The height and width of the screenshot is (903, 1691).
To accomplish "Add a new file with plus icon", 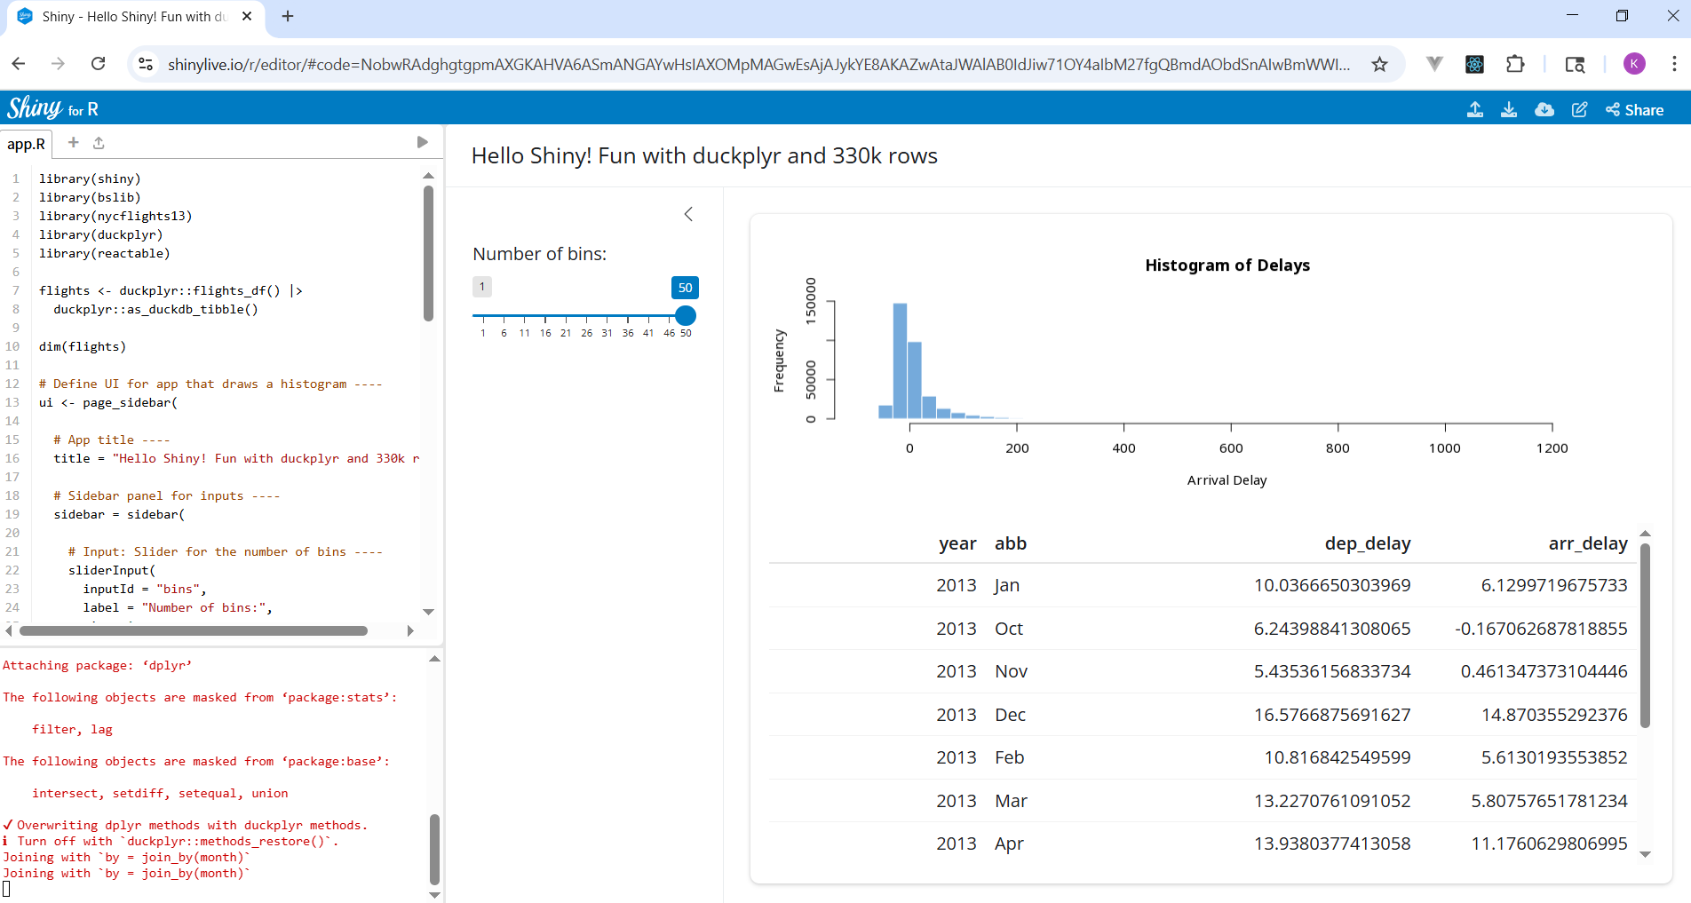I will [x=74, y=142].
